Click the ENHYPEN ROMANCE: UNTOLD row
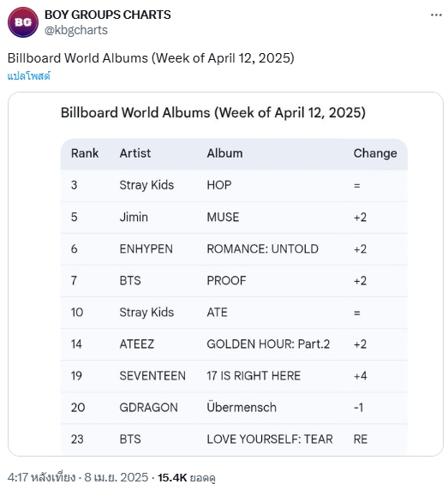Viewport: 448px width, 490px height. (x=234, y=249)
